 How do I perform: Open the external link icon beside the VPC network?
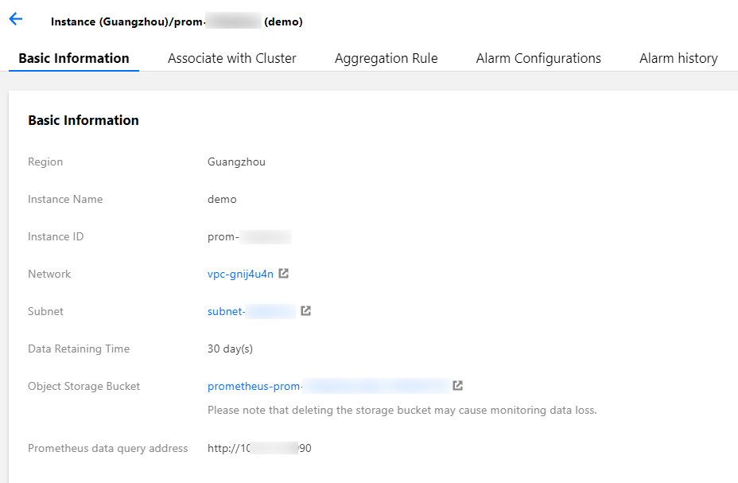[x=284, y=274]
